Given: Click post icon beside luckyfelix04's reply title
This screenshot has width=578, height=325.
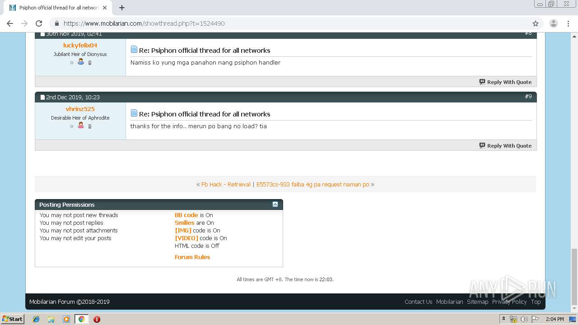Looking at the screenshot, I should pos(134,50).
